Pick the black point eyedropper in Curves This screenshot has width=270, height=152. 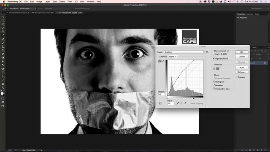[x=178, y=103]
